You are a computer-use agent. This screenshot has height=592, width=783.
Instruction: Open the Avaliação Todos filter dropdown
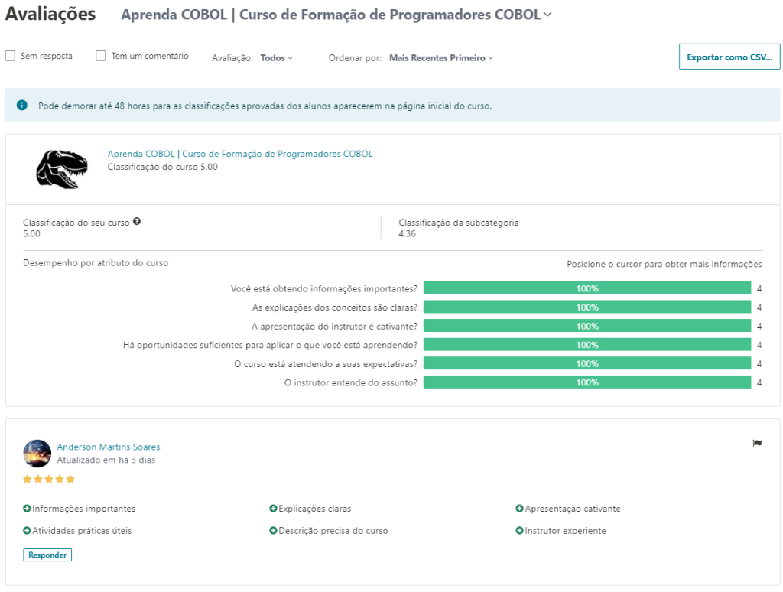click(277, 58)
